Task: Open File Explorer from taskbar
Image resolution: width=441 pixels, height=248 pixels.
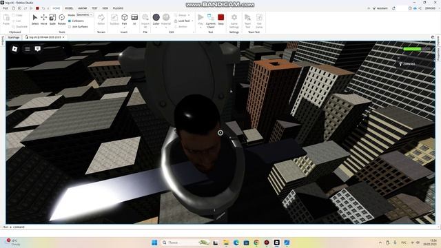Action: tap(226, 242)
